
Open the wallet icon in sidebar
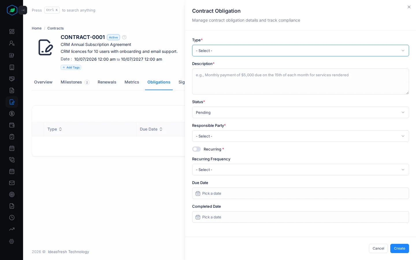pos(12,125)
